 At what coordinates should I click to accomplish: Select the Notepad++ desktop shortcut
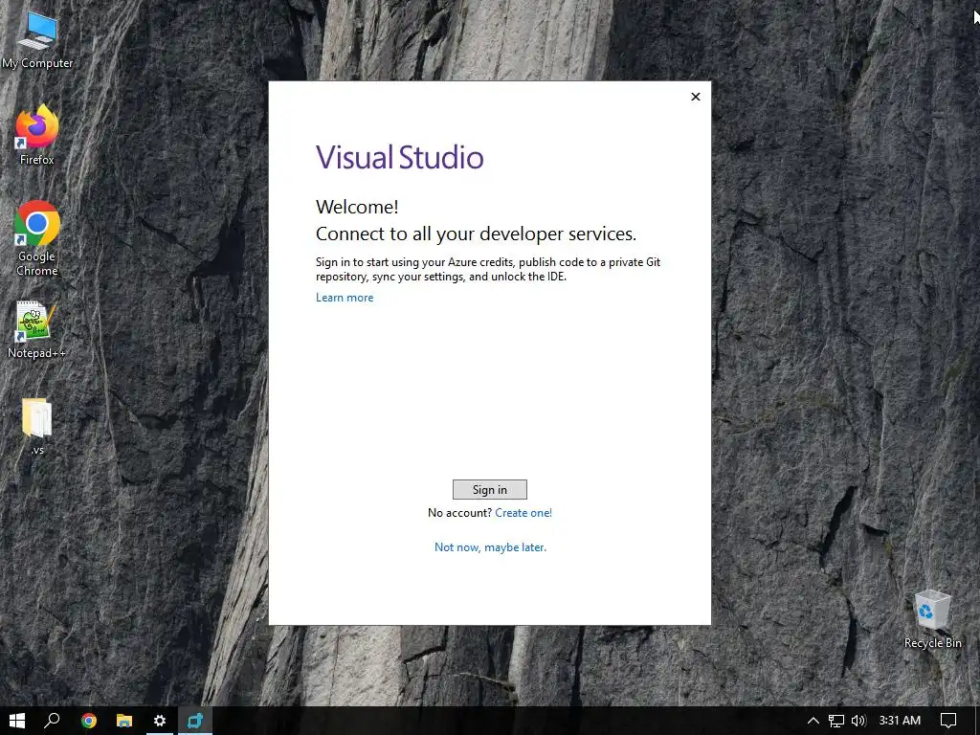tap(36, 330)
